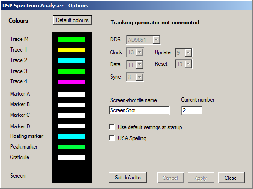Image resolution: width=253 pixels, height=189 pixels.
Task: Click the Graticule white colour bar
Action: (72, 158)
